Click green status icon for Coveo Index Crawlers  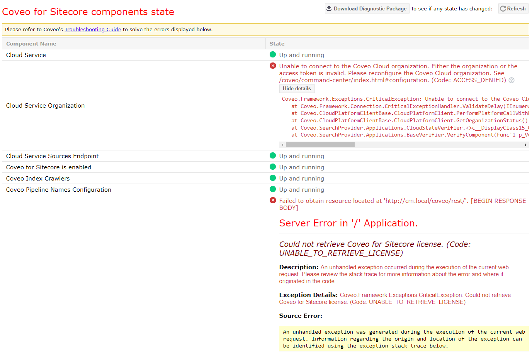(273, 178)
